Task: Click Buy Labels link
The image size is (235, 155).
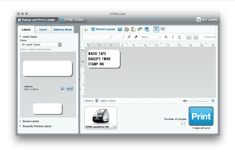Action: (x=210, y=20)
